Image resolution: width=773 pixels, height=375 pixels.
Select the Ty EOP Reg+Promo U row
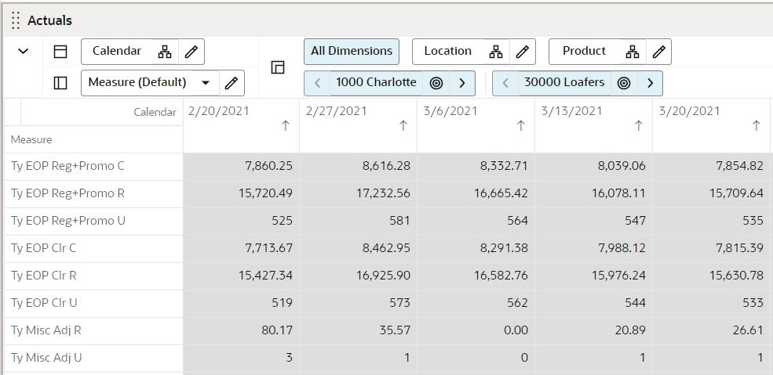click(x=93, y=222)
